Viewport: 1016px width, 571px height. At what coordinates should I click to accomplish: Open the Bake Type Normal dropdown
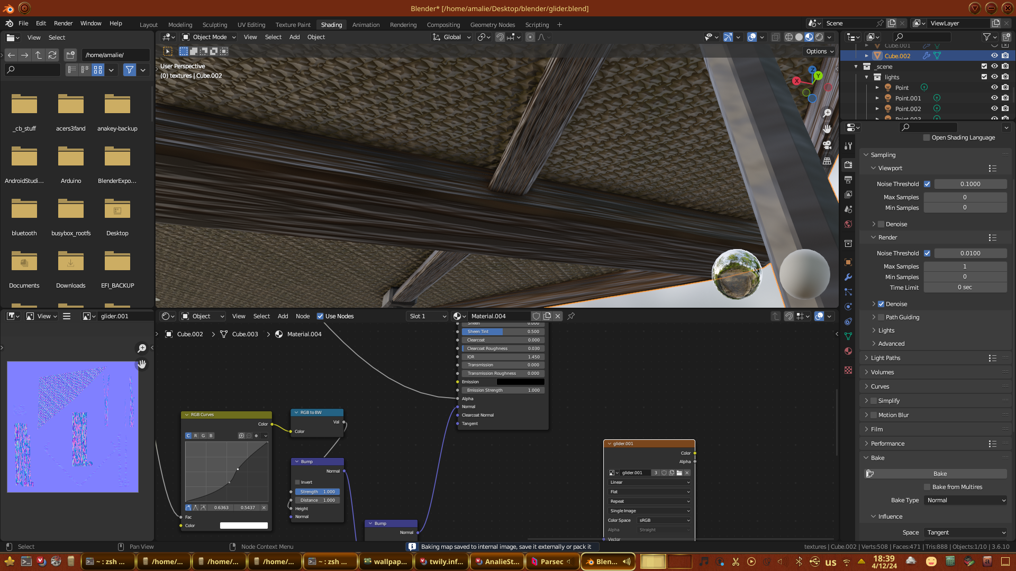(966, 500)
